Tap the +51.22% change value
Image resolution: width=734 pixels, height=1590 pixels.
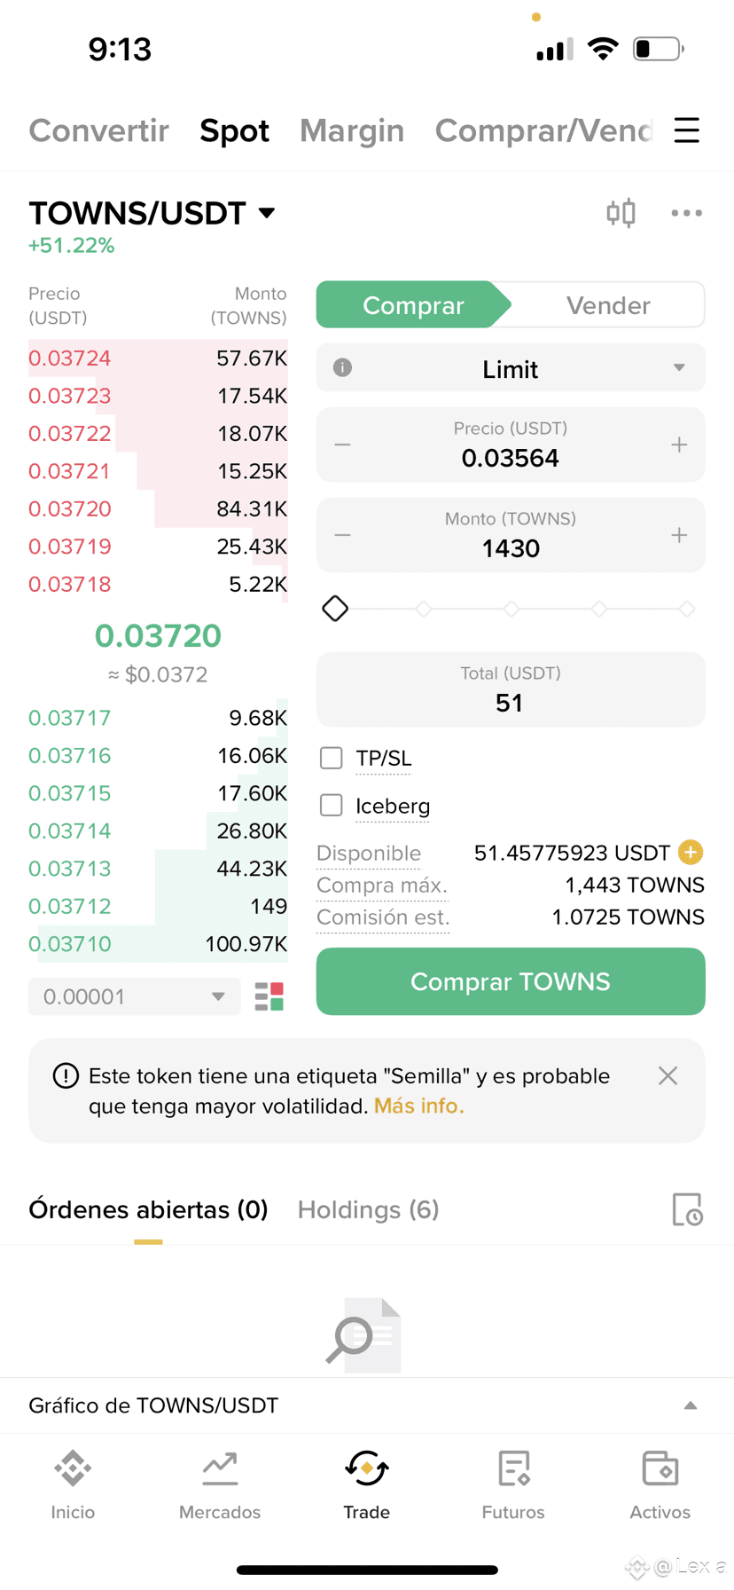72,246
